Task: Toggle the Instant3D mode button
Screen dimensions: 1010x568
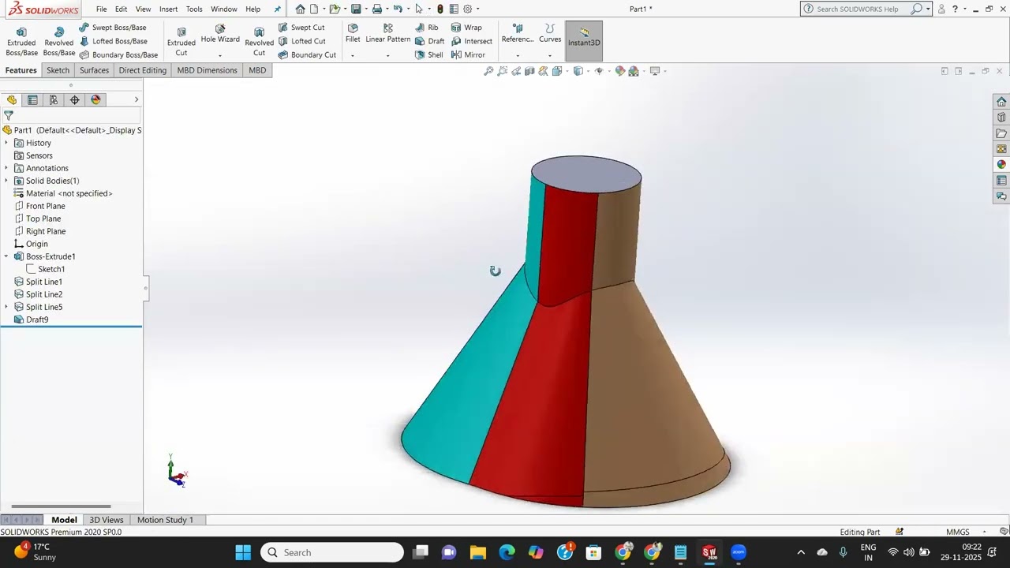Action: (x=584, y=41)
